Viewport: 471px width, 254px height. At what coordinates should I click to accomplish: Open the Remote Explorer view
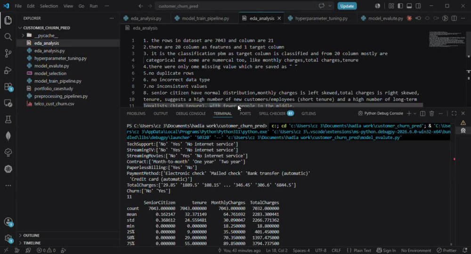coord(8,103)
